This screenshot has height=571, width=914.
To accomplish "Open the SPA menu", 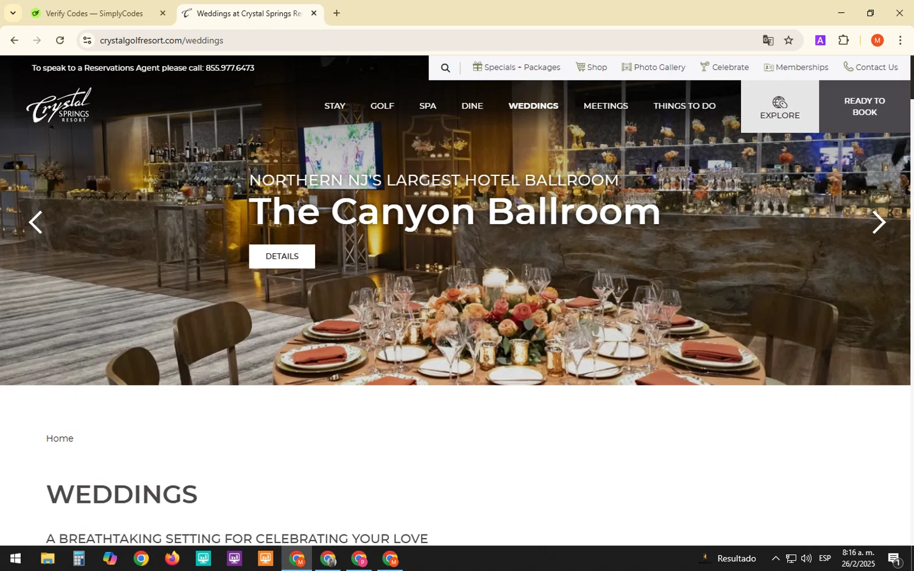I will coord(428,106).
